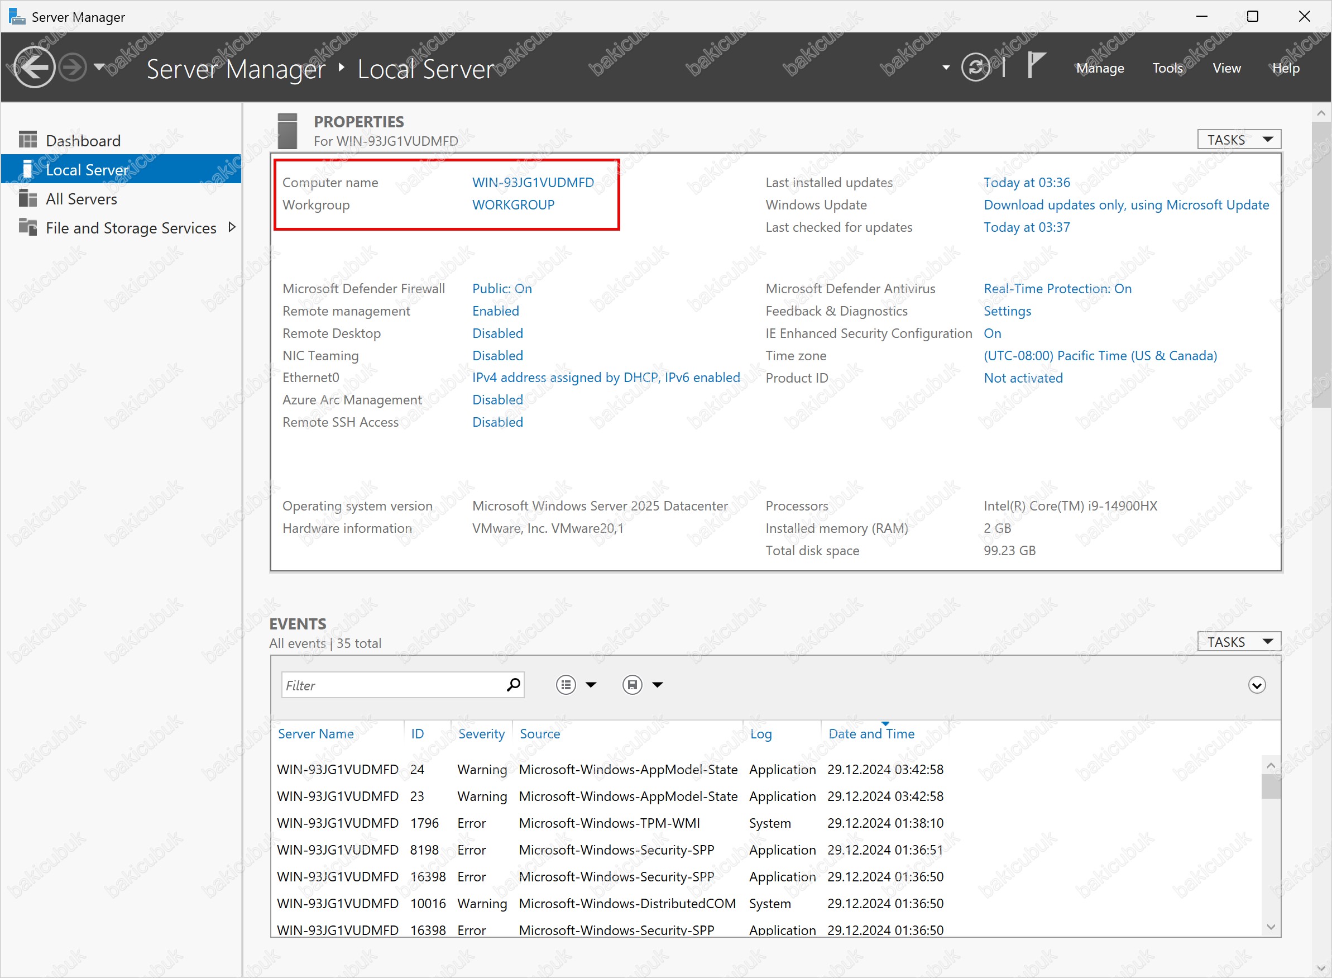
Task: Click Real-Time Protection: On link
Action: [1057, 288]
